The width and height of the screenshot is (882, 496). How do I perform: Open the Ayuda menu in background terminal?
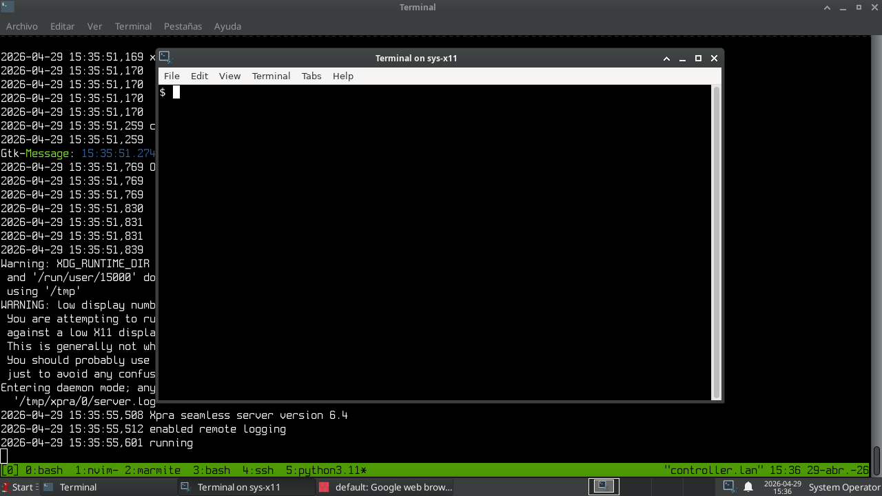coord(227,26)
